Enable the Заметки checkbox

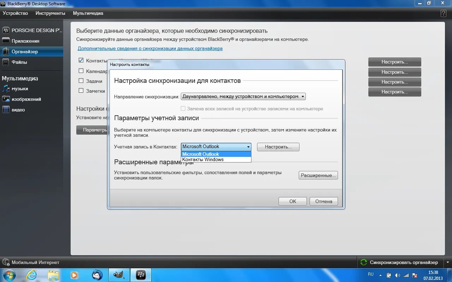(x=81, y=91)
